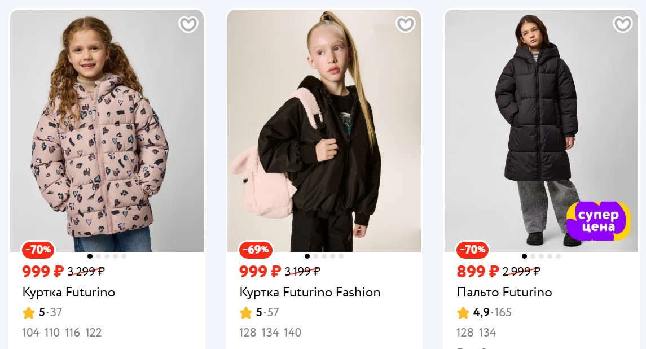Select size 104 for pink jacket

pyautogui.click(x=30, y=333)
